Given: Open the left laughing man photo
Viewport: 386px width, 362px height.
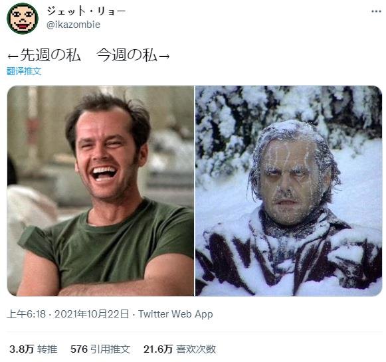Looking at the screenshot, I should 100,191.
